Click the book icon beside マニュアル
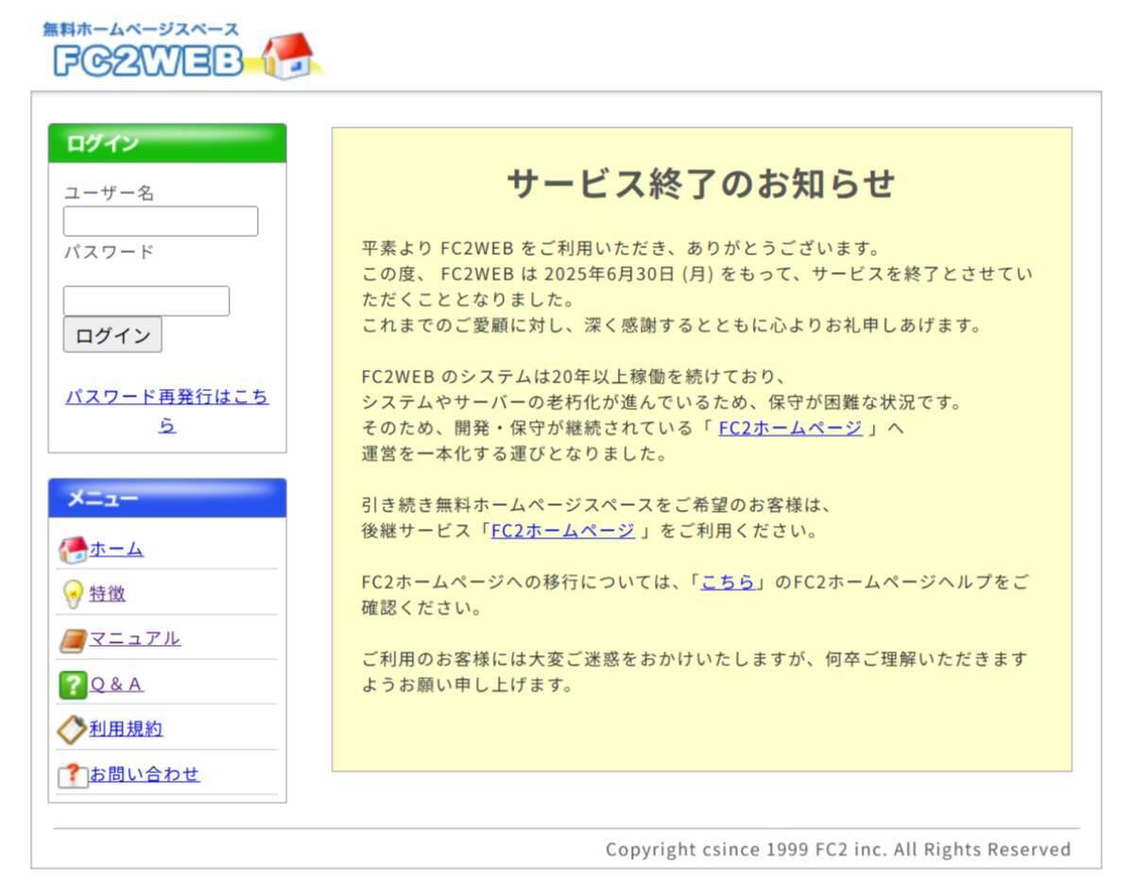Screen dimensions: 1134x896 tap(72, 639)
